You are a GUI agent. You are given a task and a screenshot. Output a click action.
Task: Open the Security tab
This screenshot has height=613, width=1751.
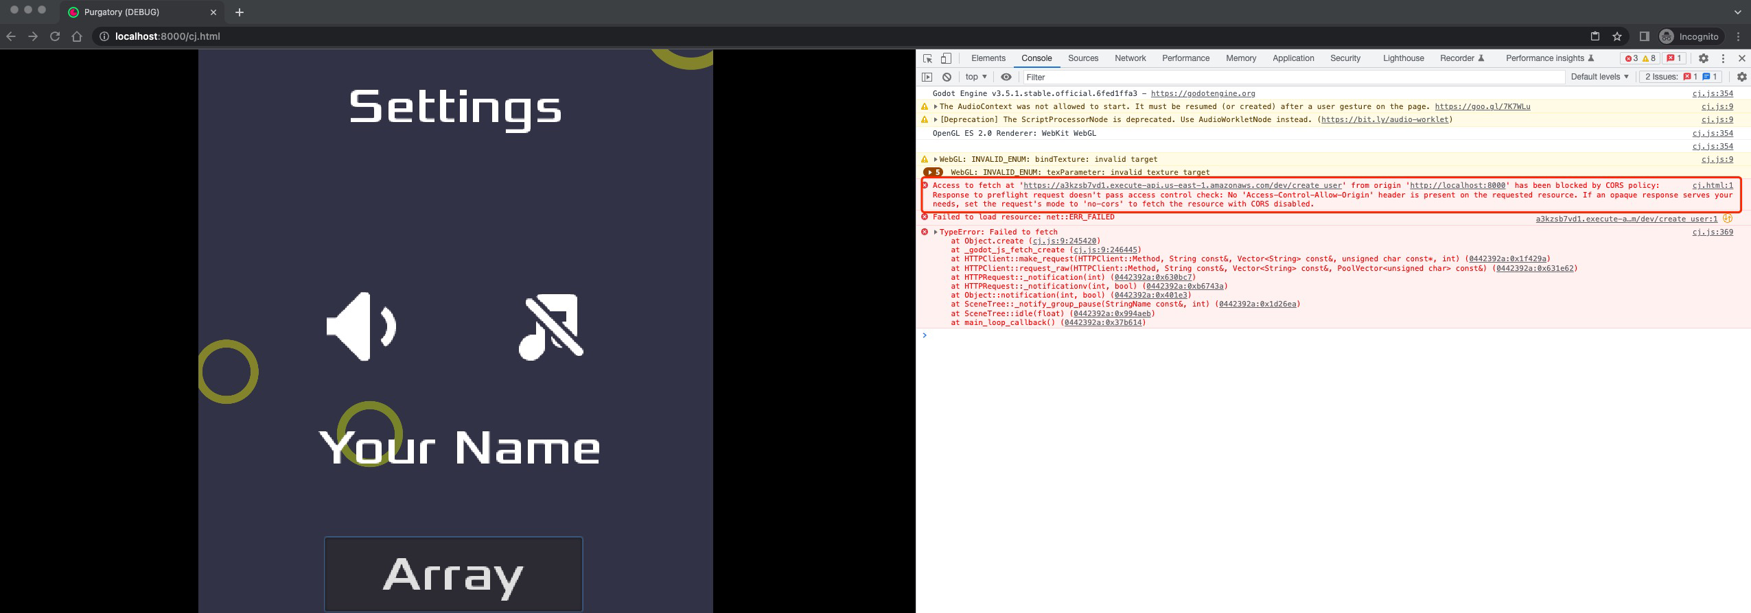[x=1345, y=58]
